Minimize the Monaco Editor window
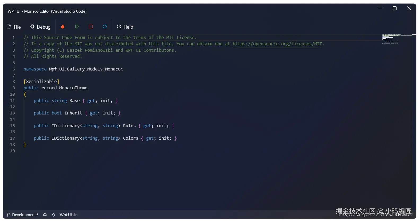This screenshot has height=221, width=418. 380,8
